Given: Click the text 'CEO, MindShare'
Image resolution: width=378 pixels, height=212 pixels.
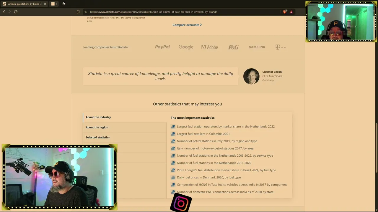Looking at the screenshot, I should [272, 76].
